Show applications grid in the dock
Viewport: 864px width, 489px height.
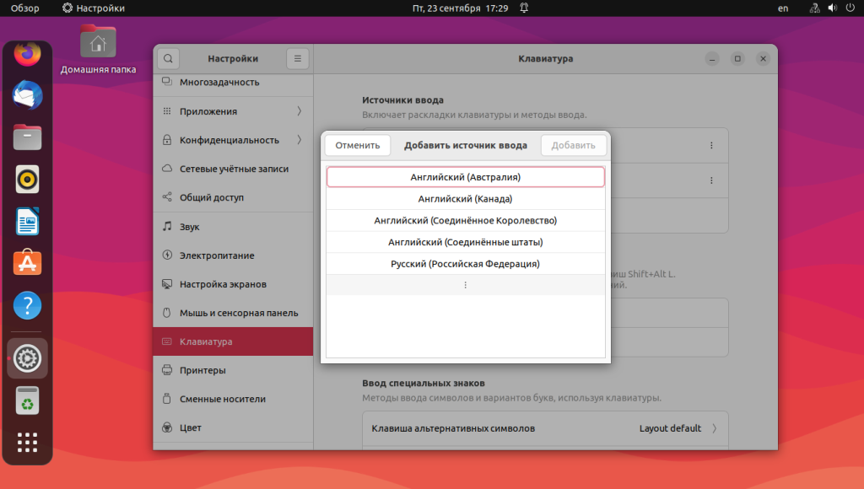[x=27, y=442]
